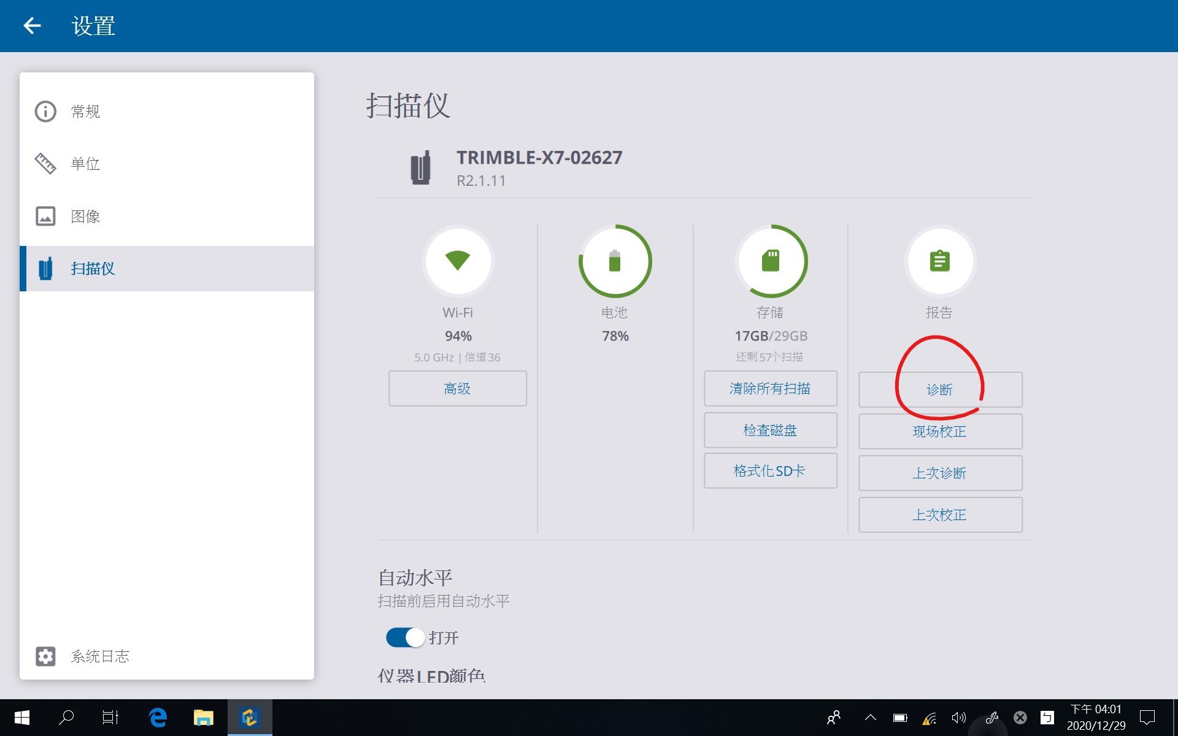Image resolution: width=1178 pixels, height=736 pixels.
Task: Click the Trimble app icon in taskbar
Action: (250, 718)
